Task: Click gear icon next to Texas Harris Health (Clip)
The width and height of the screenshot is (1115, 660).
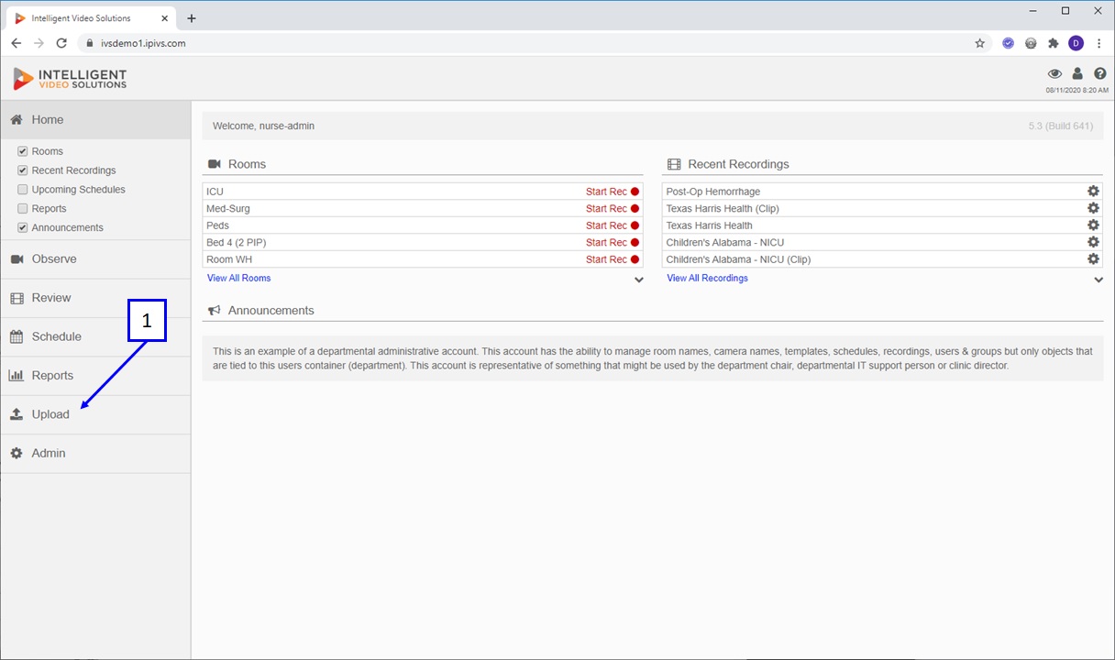Action: 1093,208
